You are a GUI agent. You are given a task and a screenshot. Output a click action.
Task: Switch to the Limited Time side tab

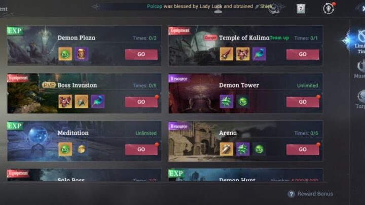pyautogui.click(x=358, y=42)
